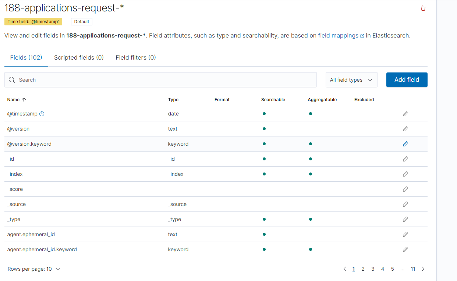
Task: Edit the @version.keyword field pencil icon
Action: [405, 144]
